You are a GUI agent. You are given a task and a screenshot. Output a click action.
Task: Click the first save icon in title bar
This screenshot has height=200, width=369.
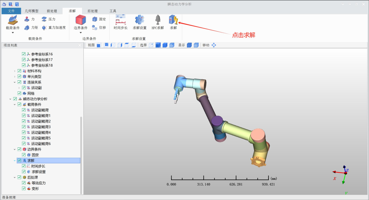[10, 4]
